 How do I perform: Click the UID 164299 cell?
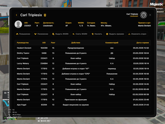click(x=44, y=48)
